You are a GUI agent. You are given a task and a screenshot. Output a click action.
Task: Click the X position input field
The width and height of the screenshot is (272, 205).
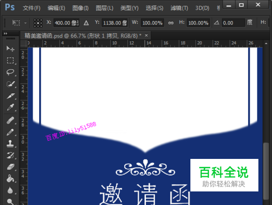pos(66,23)
